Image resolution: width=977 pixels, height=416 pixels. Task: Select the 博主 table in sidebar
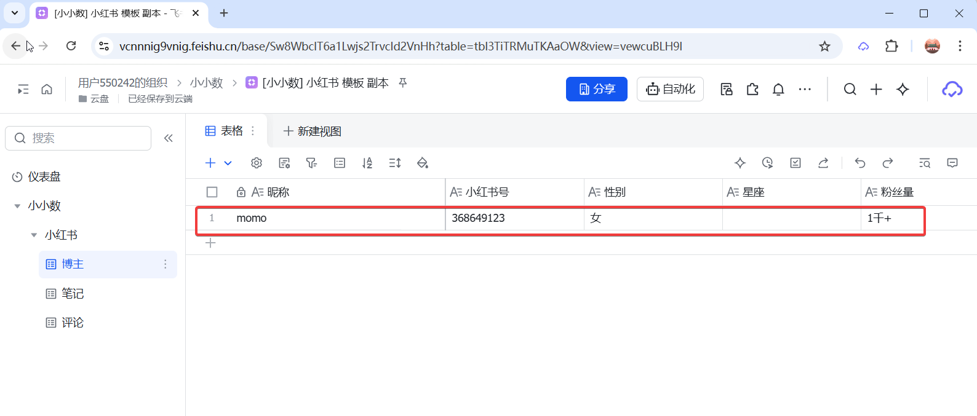108,264
